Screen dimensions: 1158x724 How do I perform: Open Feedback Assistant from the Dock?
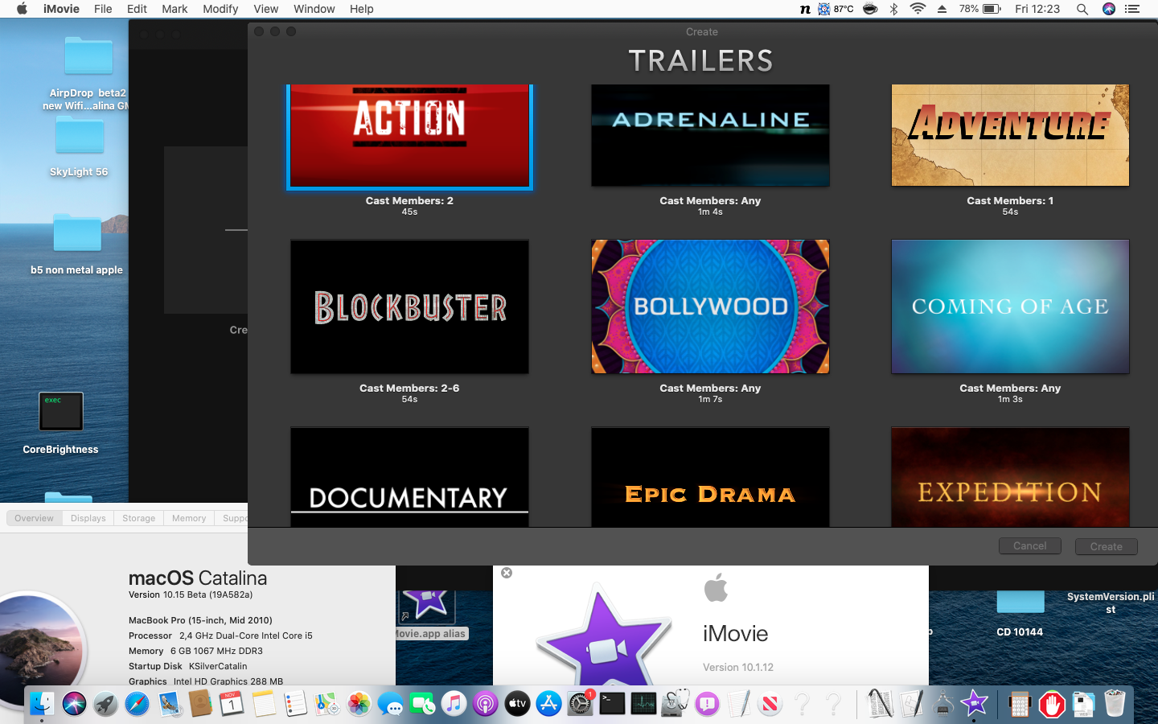point(707,704)
